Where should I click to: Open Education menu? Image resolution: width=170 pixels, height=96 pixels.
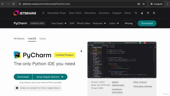[90, 13]
